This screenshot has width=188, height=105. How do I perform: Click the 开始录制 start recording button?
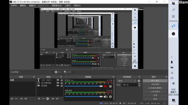[x=155, y=84]
